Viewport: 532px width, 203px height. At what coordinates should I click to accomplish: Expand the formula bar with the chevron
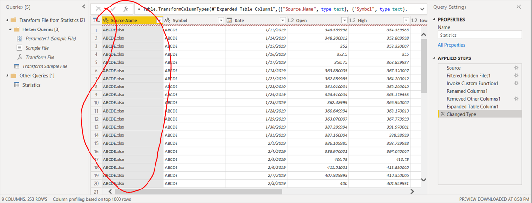(x=422, y=9)
